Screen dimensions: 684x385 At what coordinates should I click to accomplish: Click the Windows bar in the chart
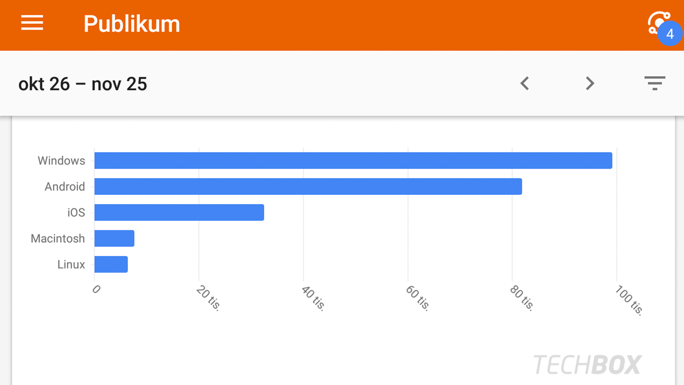353,161
